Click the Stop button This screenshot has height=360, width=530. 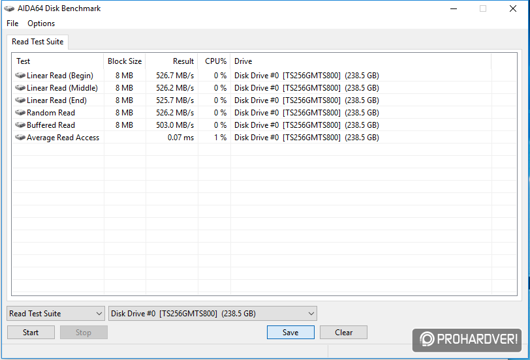84,333
